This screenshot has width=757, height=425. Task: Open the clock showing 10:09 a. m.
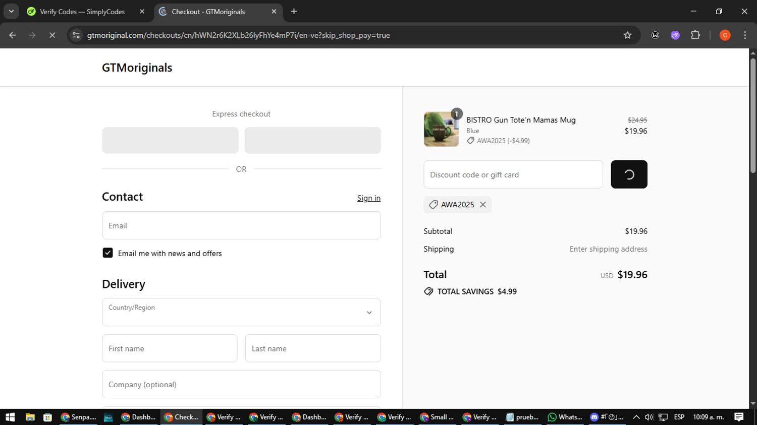point(709,417)
